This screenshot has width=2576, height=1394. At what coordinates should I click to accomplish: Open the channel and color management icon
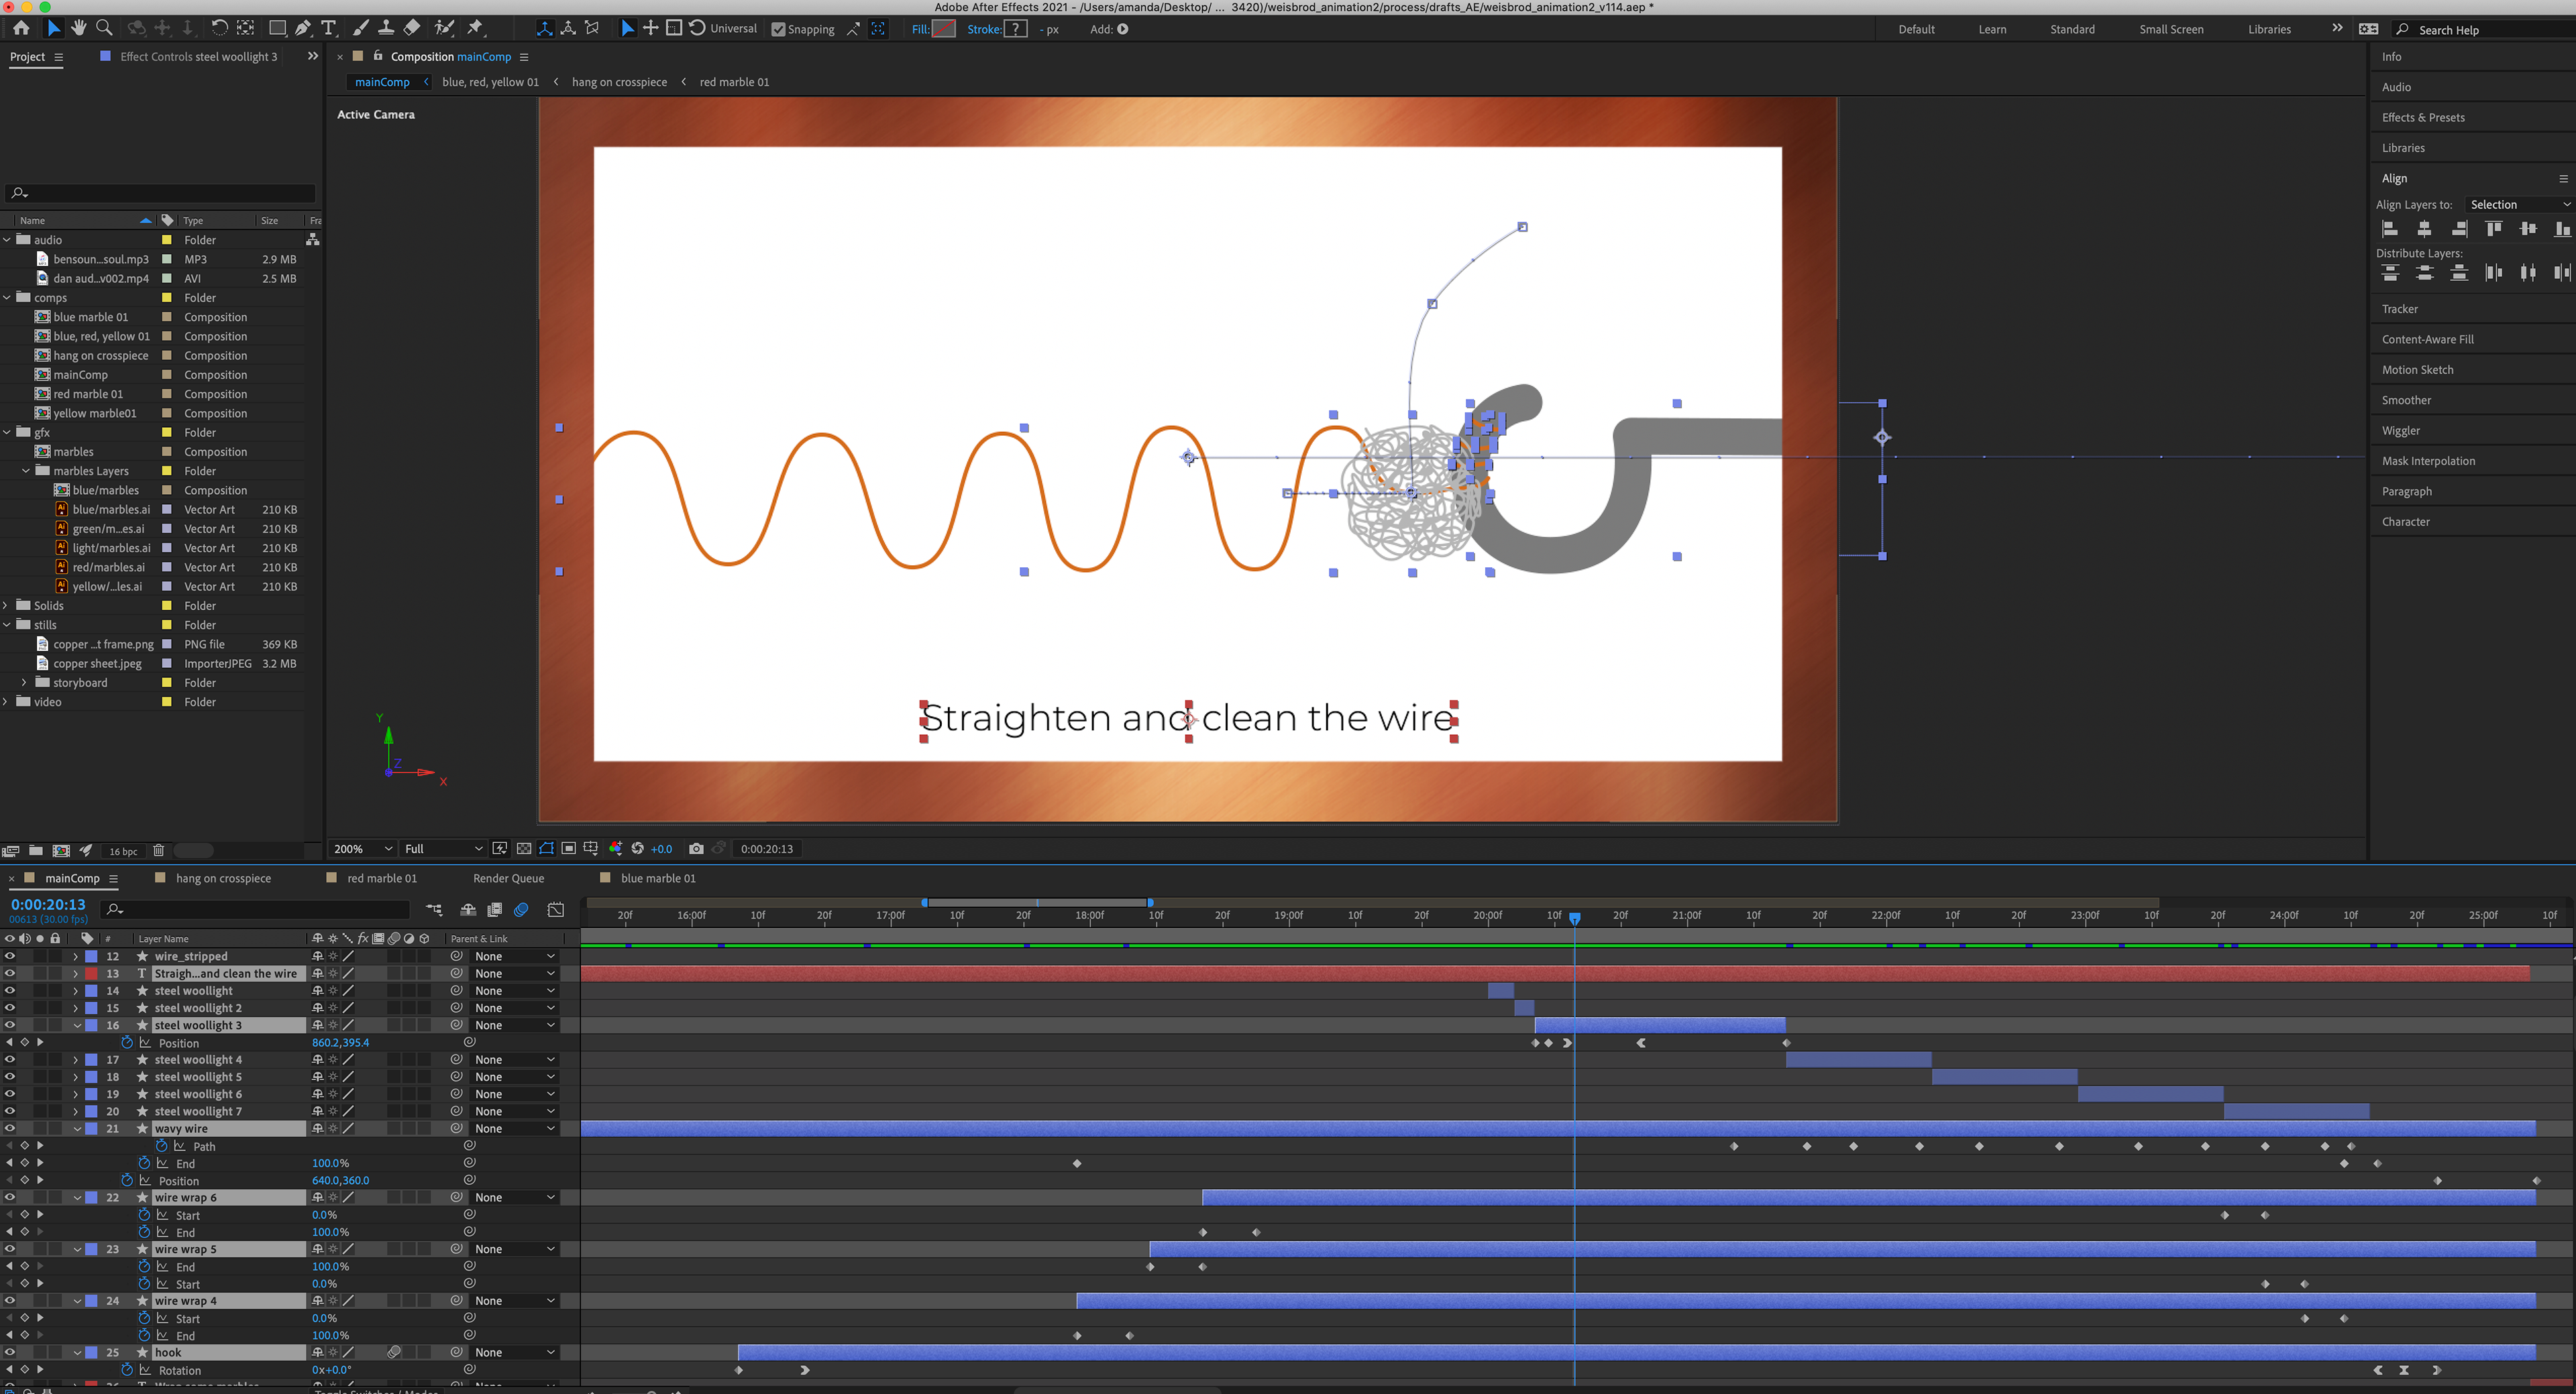[x=615, y=848]
